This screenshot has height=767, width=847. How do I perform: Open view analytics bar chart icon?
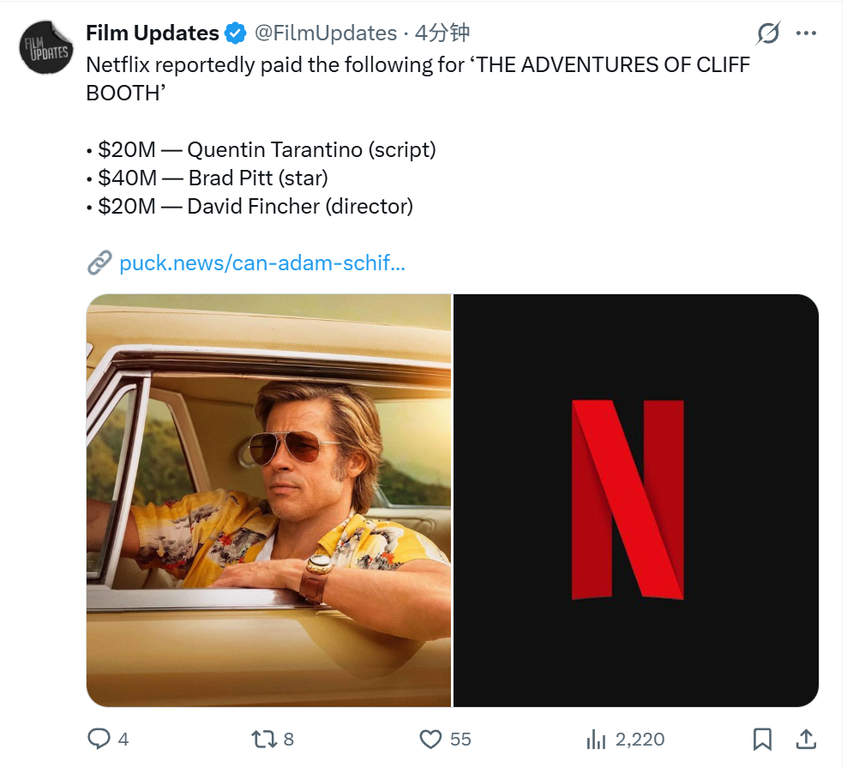[596, 739]
